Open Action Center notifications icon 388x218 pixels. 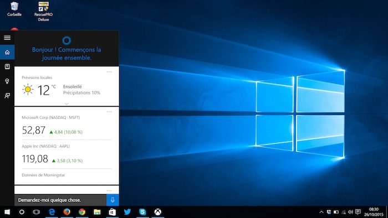click(358, 212)
